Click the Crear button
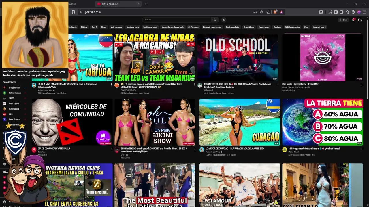369x207 pixels. point(343,20)
